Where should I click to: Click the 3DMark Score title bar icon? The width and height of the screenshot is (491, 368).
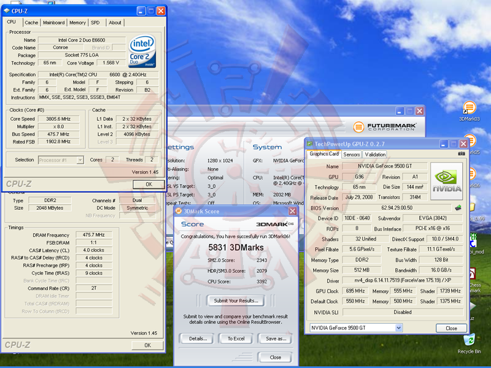179,211
